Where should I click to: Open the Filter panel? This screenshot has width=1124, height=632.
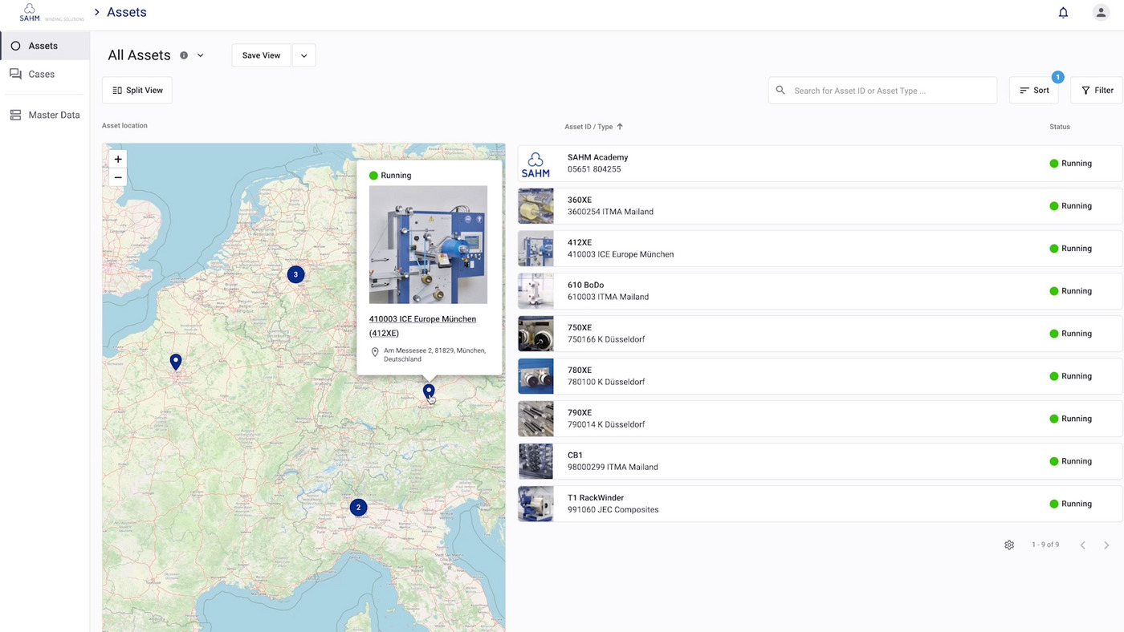[1097, 91]
